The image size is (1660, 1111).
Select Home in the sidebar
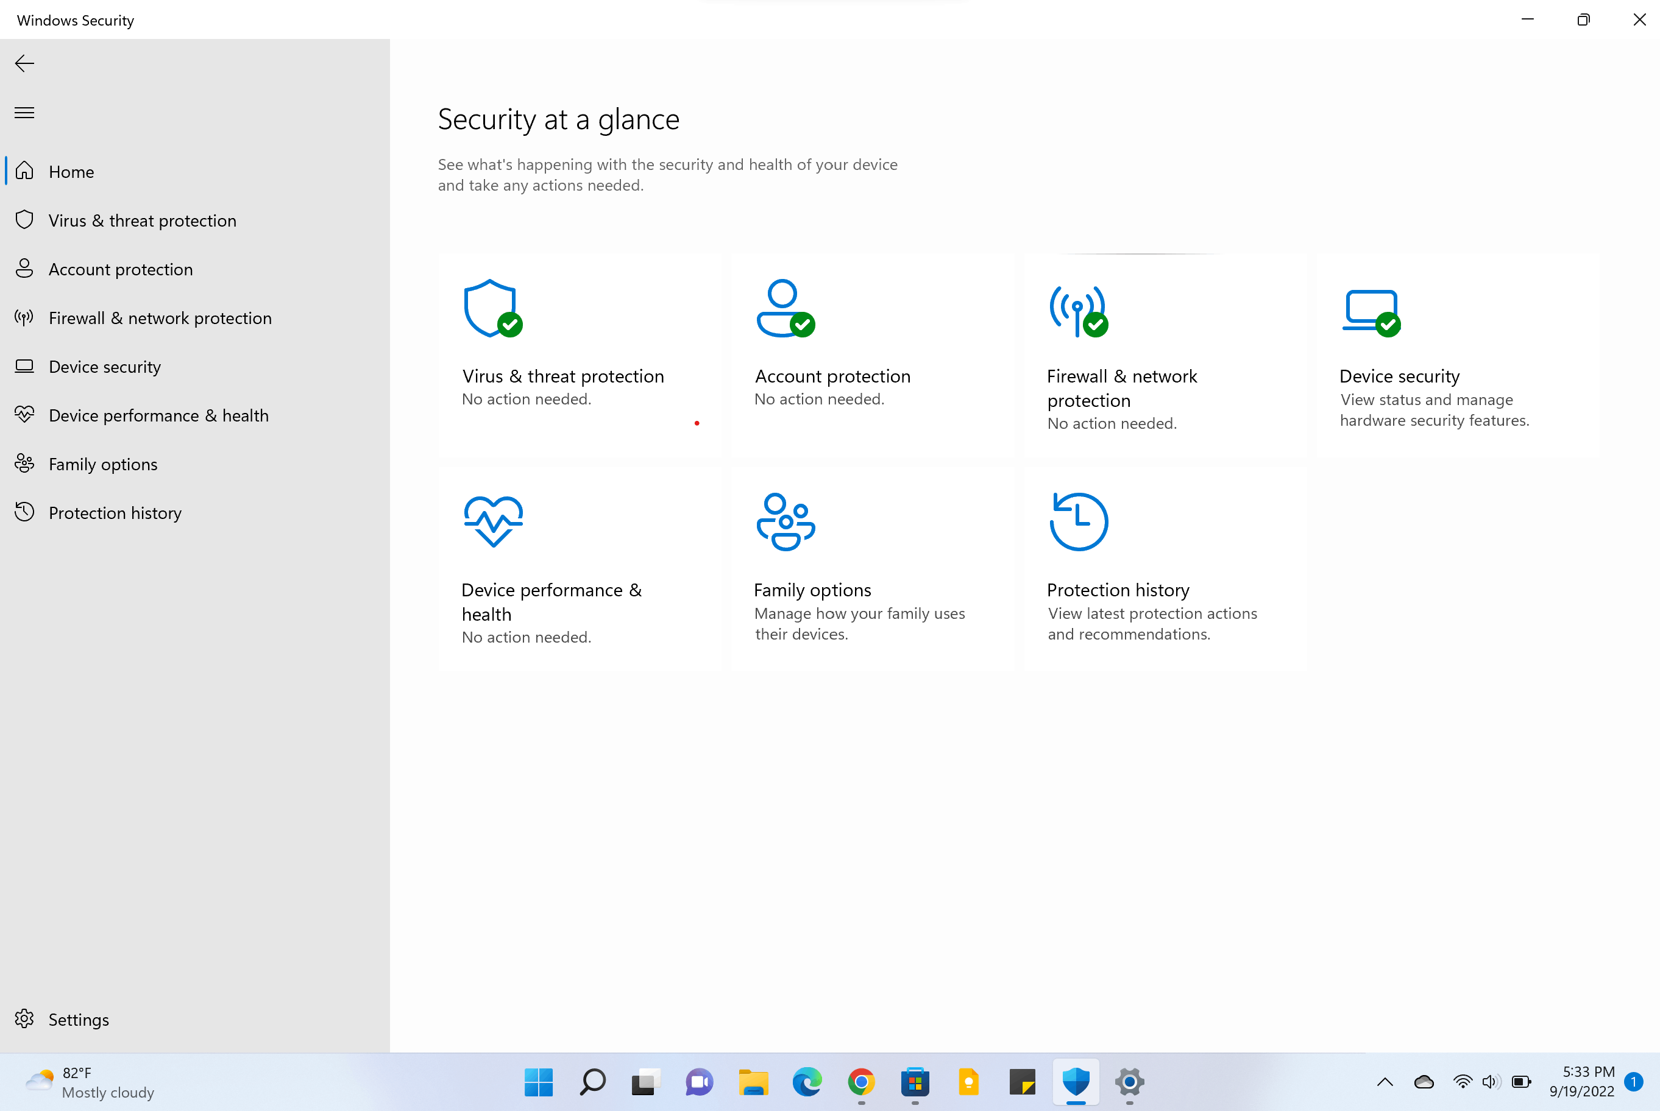(195, 172)
